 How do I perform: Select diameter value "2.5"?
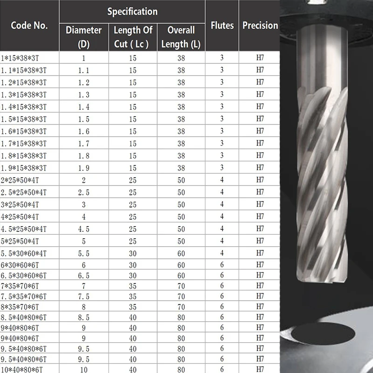[x=84, y=193]
